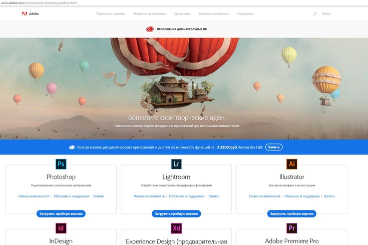The image size is (368, 245).
Task: Open Lightroom Обучение и поддержка link
Action: click(x=187, y=196)
